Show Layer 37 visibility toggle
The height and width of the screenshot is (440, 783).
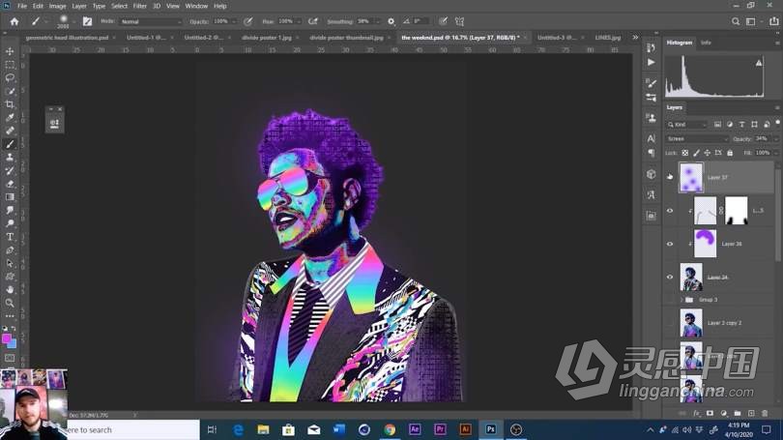click(670, 177)
